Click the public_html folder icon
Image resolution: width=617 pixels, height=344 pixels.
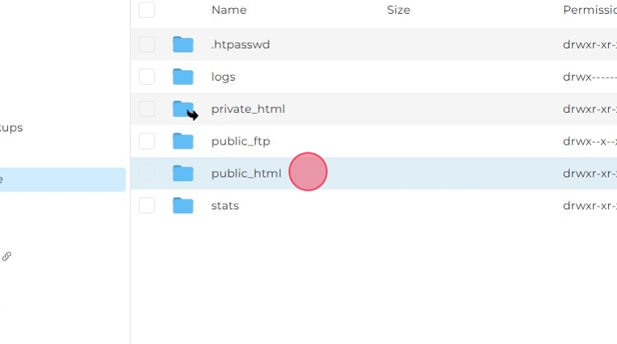coord(183,173)
